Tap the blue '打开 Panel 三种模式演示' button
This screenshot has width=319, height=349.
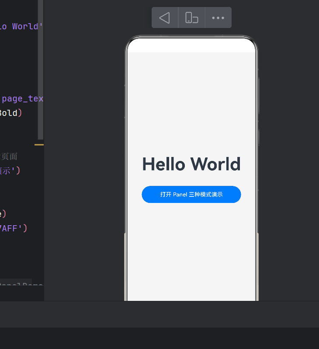(191, 194)
